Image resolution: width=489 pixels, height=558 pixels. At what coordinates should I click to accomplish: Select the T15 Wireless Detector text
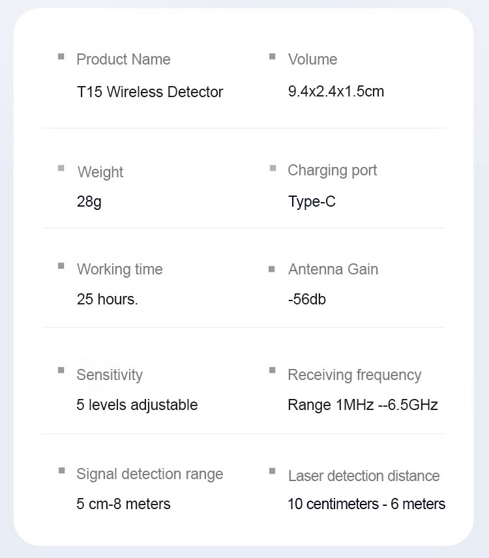click(150, 92)
